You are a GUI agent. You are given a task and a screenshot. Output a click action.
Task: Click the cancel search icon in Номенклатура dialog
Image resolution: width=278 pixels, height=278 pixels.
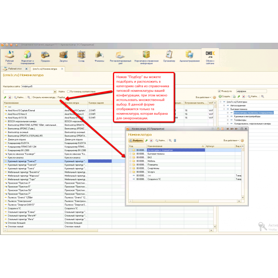pos(170,141)
